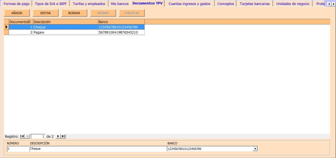
Task: Click the record number box in navigator
Action: (x=38, y=136)
